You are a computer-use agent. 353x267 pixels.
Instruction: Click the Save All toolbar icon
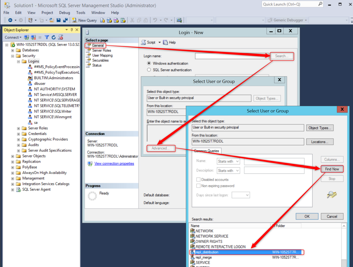click(x=65, y=20)
